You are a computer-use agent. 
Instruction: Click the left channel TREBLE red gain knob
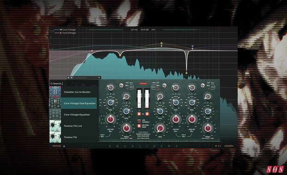(126, 128)
